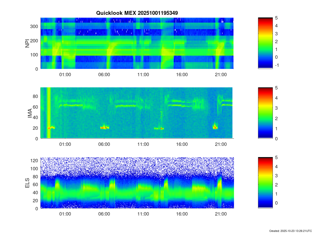Click the 80 tick on the IMA y-axis

point(36,96)
